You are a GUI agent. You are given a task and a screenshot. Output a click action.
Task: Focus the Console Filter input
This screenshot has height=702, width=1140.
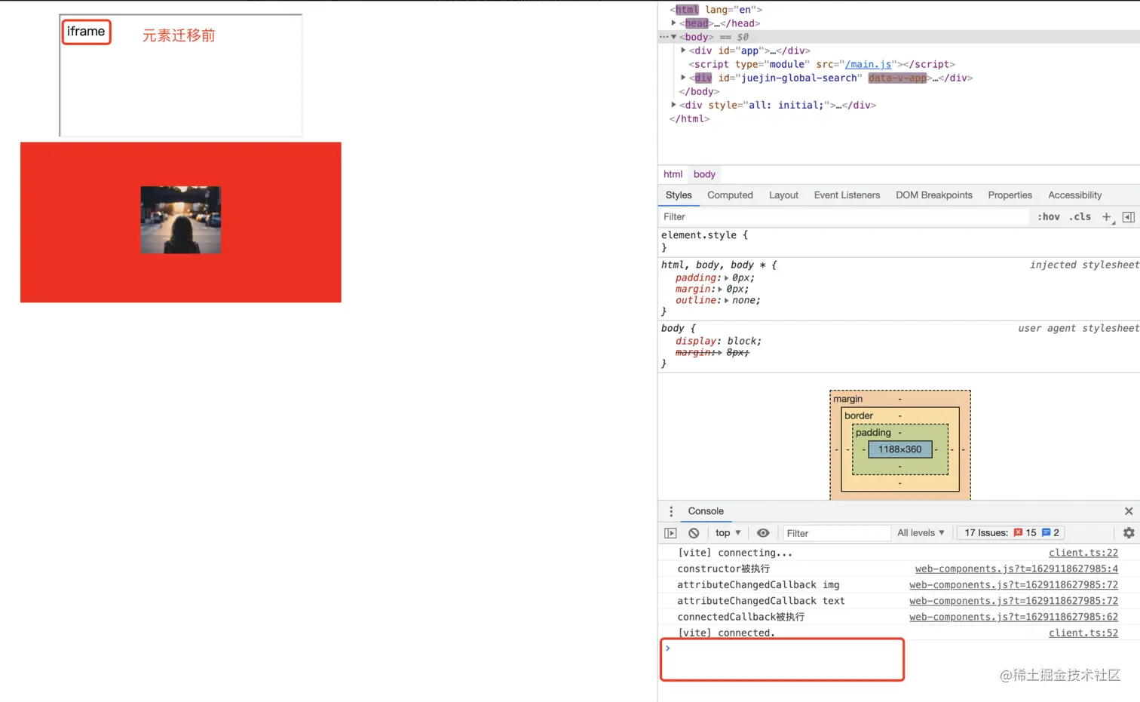[837, 533]
